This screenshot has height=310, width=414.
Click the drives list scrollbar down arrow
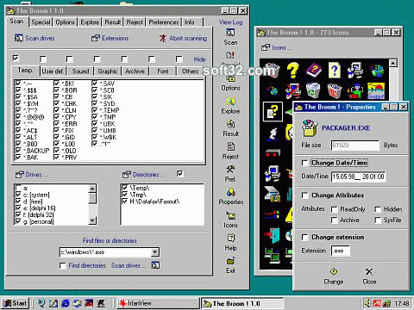[x=92, y=220]
